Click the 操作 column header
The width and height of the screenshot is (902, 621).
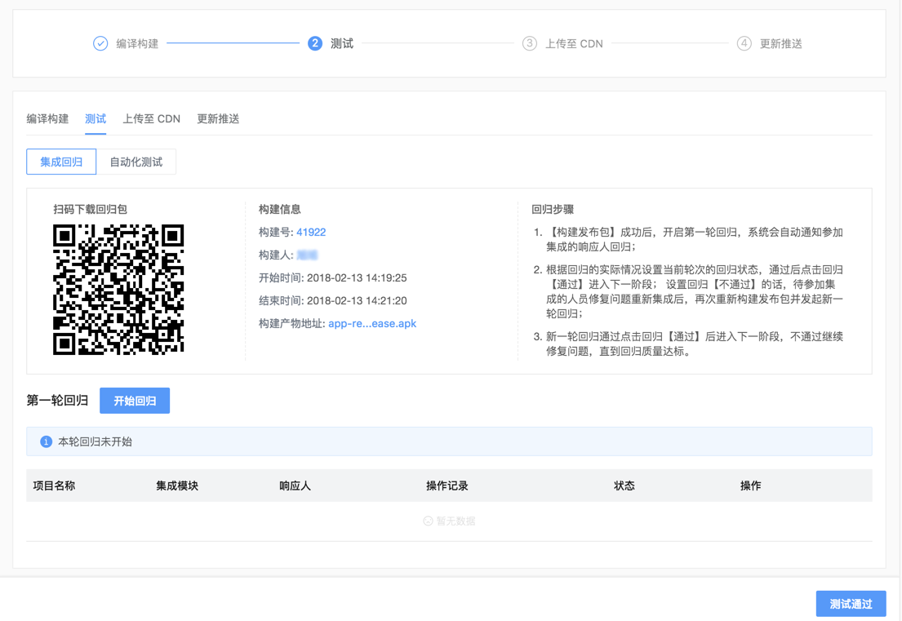[x=751, y=486]
